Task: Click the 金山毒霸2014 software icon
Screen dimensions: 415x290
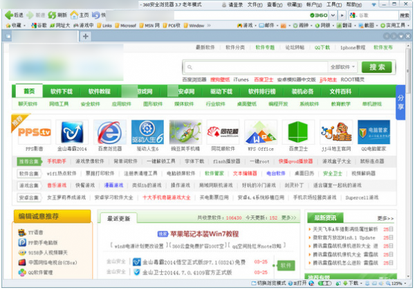Action: 72,132
